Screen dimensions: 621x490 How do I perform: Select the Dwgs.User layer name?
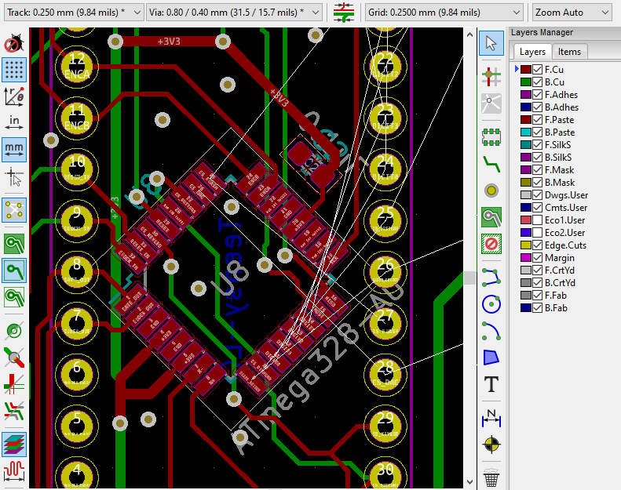566,195
